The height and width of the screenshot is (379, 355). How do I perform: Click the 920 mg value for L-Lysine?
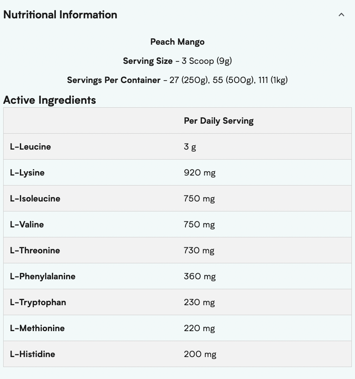(x=199, y=172)
